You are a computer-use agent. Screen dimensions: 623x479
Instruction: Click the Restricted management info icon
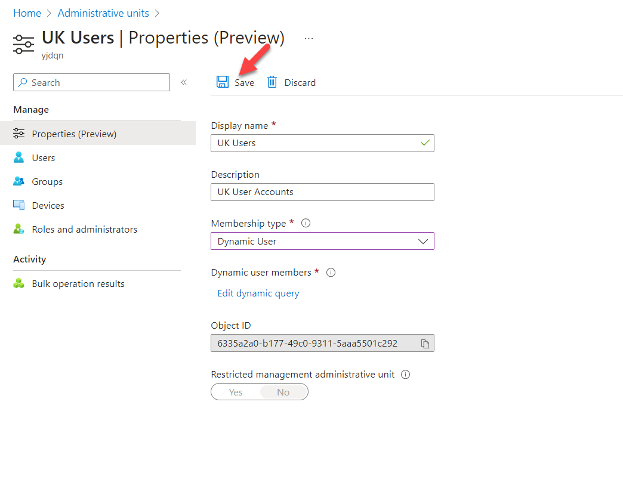(x=405, y=375)
